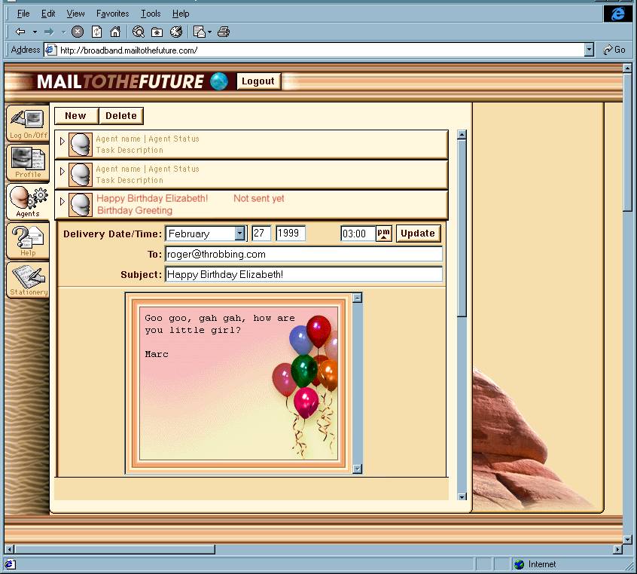Open the Favorites menu

point(112,14)
